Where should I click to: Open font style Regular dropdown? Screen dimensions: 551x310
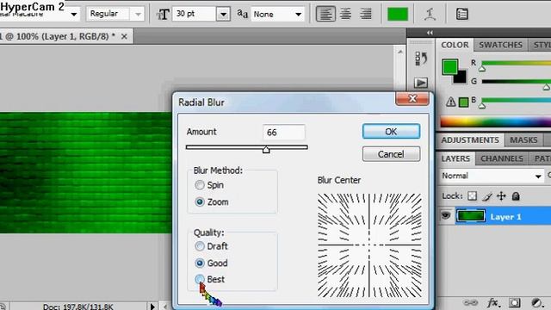point(138,15)
